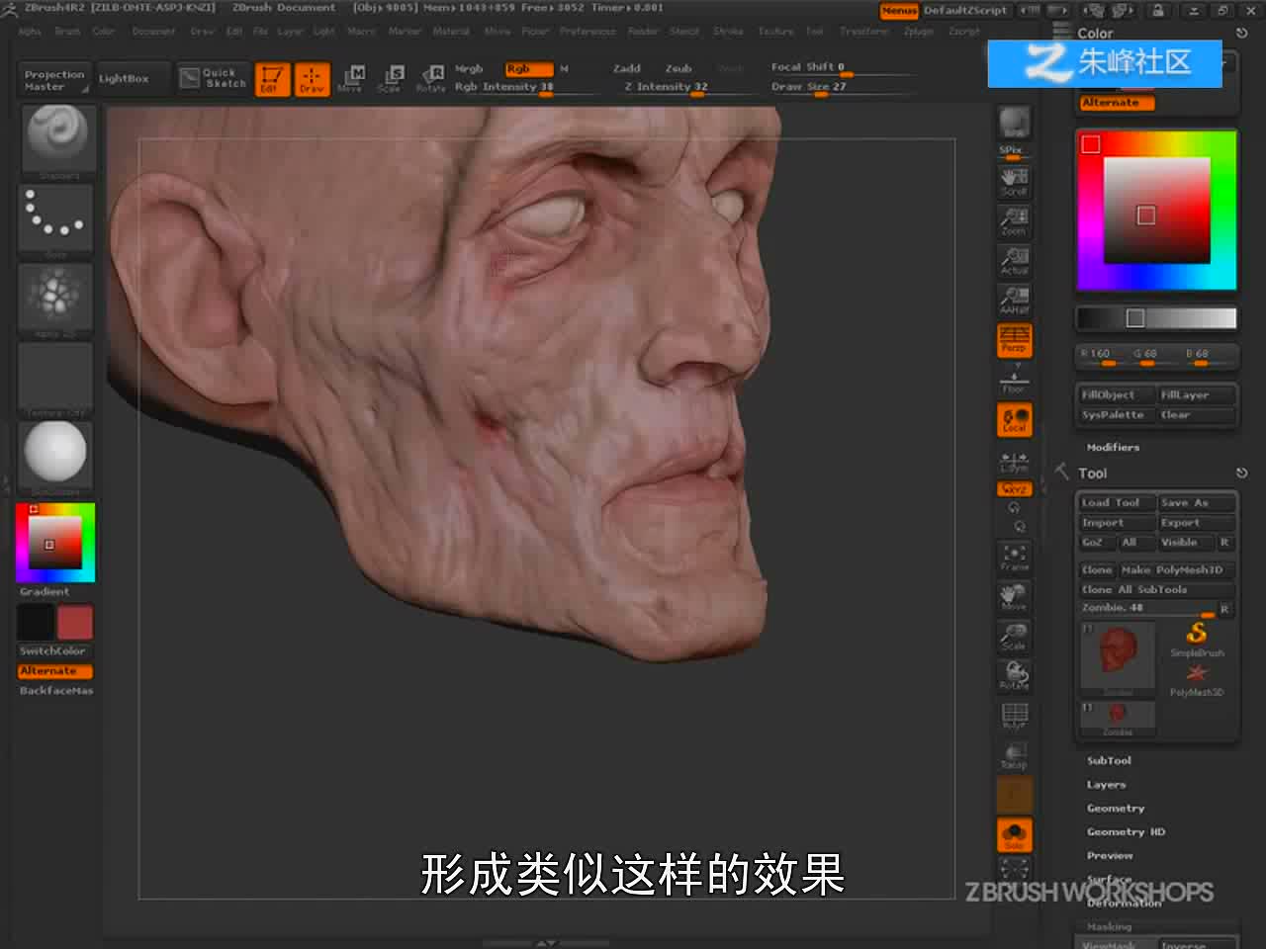Click the FillObject button
Screen dimensions: 1266x949
tap(1116, 395)
